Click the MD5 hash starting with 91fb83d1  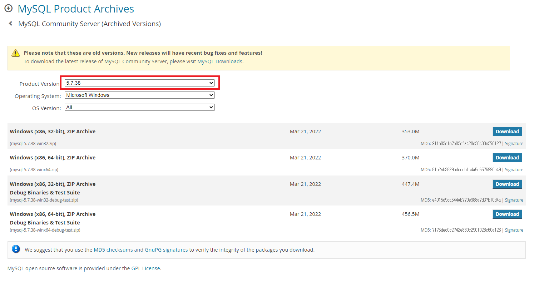pyautogui.click(x=466, y=144)
